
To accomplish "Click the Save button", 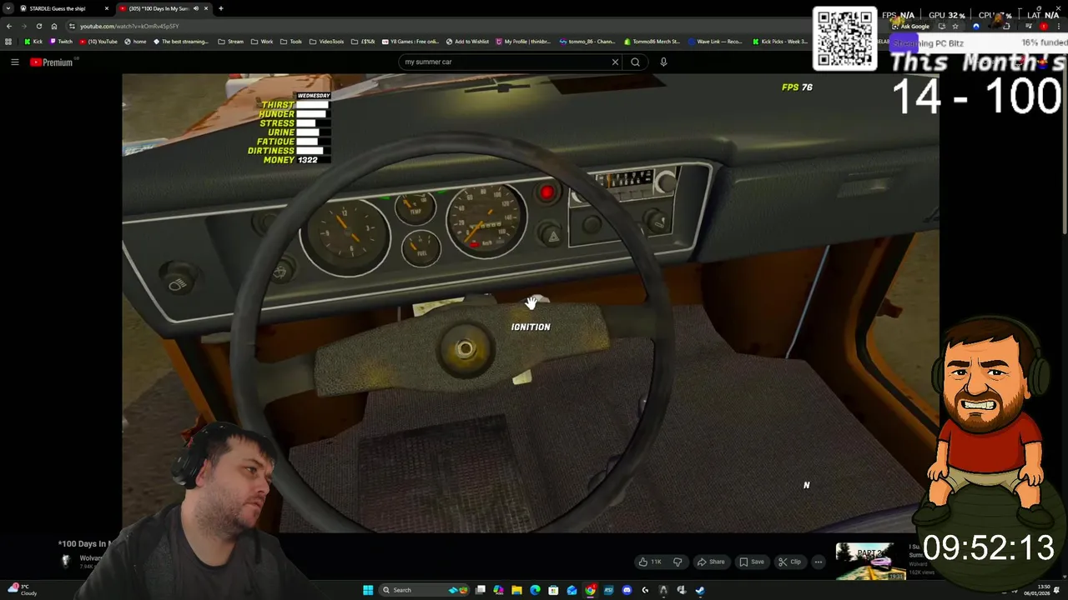I will pyautogui.click(x=752, y=562).
